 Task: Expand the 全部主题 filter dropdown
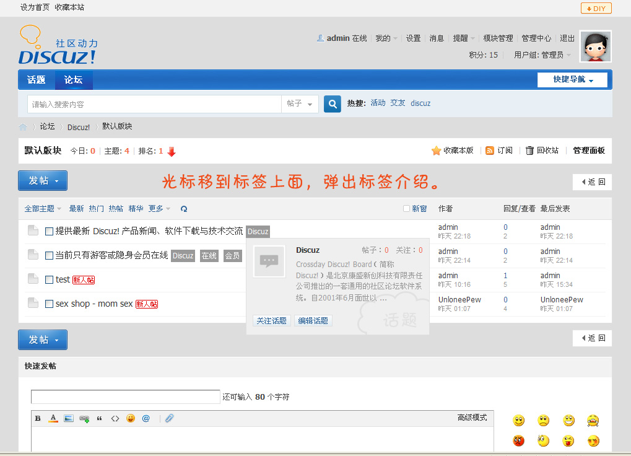(x=43, y=209)
